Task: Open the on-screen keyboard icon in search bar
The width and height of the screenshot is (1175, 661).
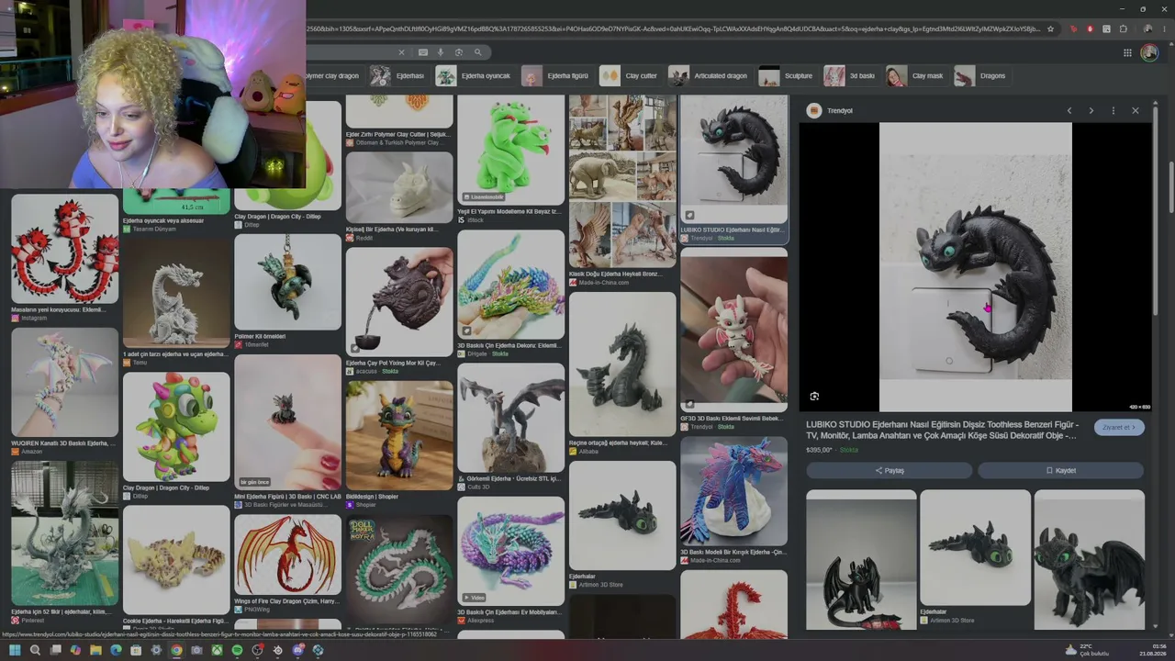Action: click(422, 52)
